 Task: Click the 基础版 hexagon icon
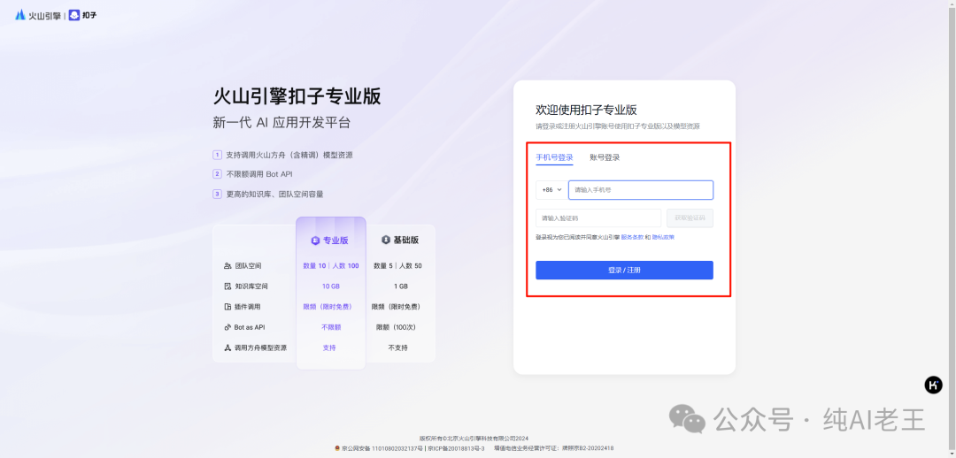point(385,240)
